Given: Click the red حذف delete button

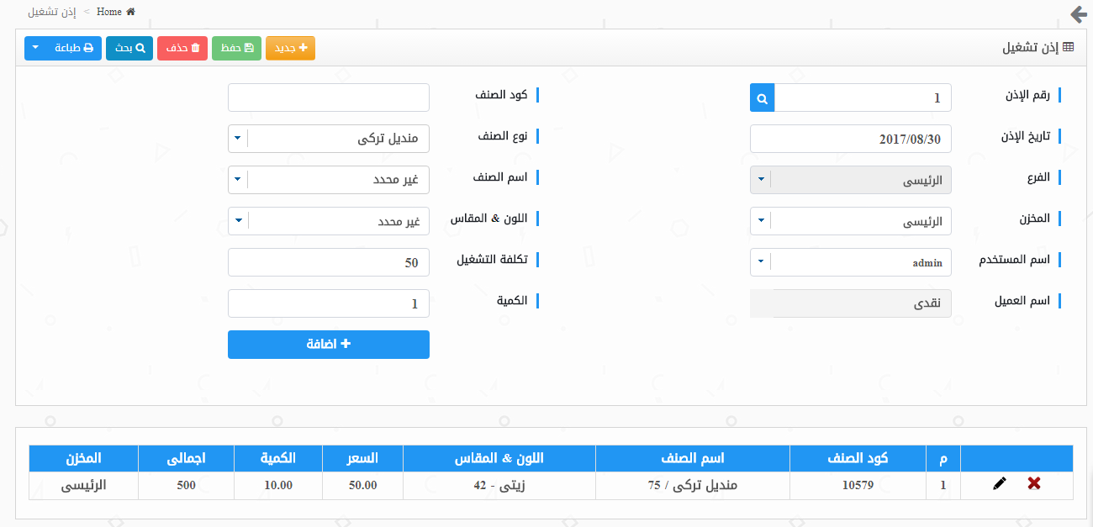Looking at the screenshot, I should tap(182, 49).
